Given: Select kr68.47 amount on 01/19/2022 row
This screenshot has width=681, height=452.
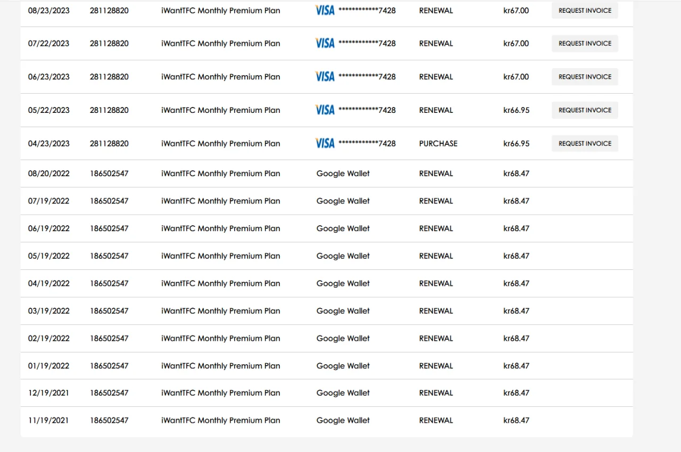Looking at the screenshot, I should click(x=517, y=366).
